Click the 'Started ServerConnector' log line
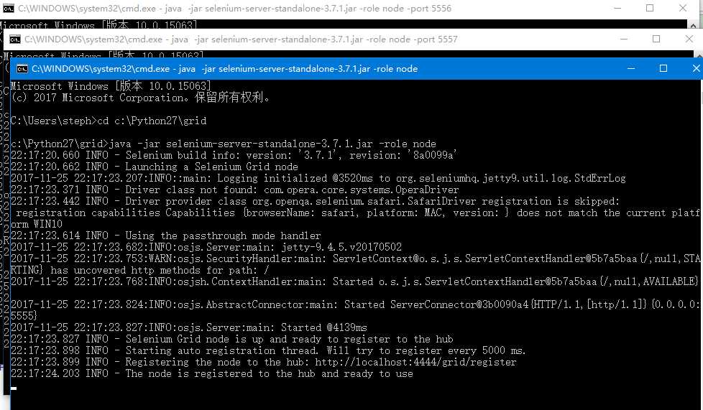 tap(356, 304)
